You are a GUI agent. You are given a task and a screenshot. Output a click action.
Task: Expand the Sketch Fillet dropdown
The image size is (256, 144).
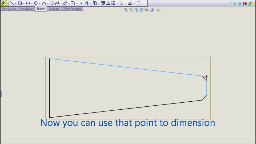point(77,3)
